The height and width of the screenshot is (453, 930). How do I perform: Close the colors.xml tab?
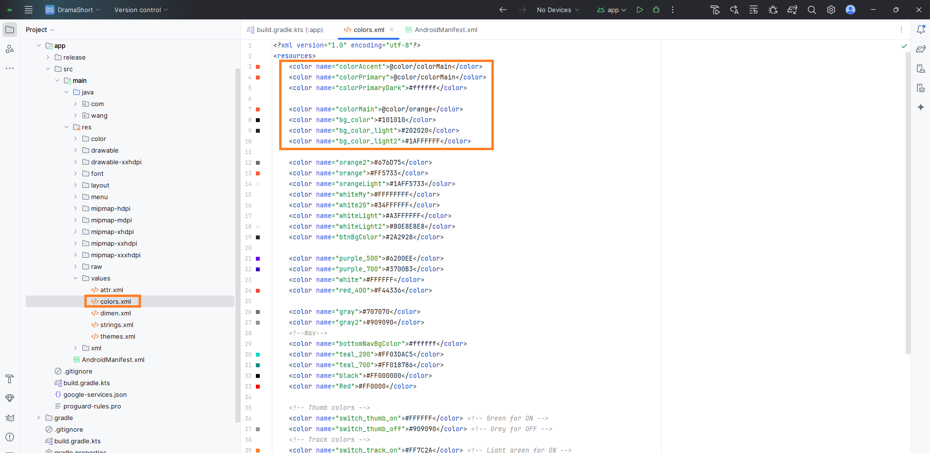[392, 30]
